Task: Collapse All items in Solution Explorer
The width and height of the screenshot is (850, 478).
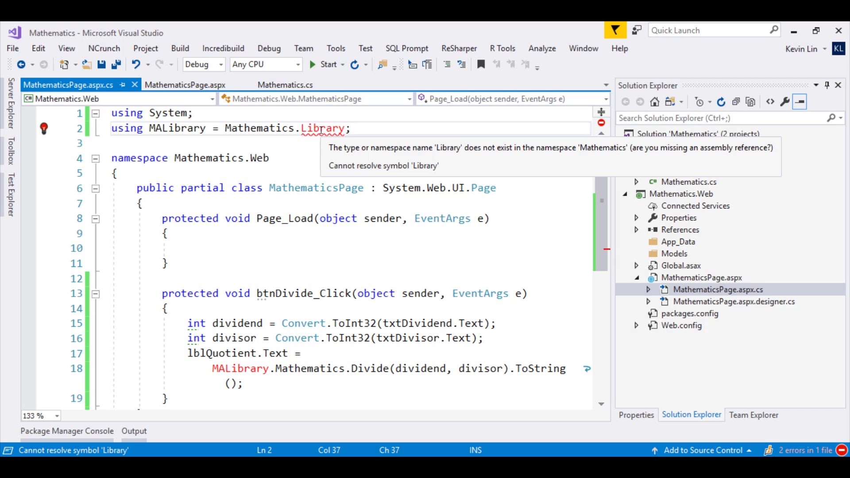Action: click(x=736, y=101)
